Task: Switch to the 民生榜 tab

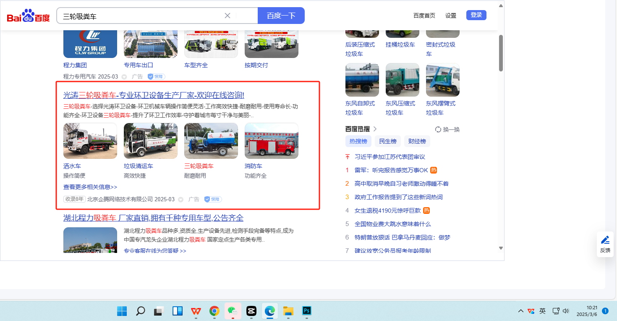Action: [387, 141]
